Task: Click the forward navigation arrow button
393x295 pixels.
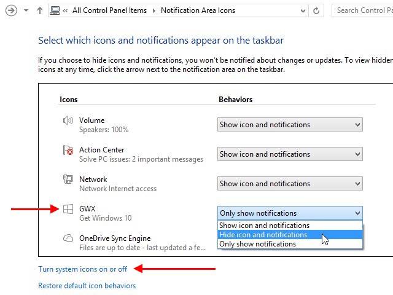Action: point(11,10)
